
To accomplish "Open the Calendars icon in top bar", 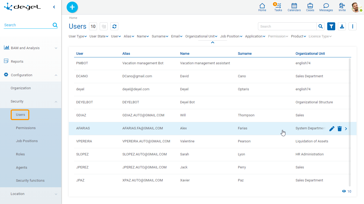I will point(294,7).
